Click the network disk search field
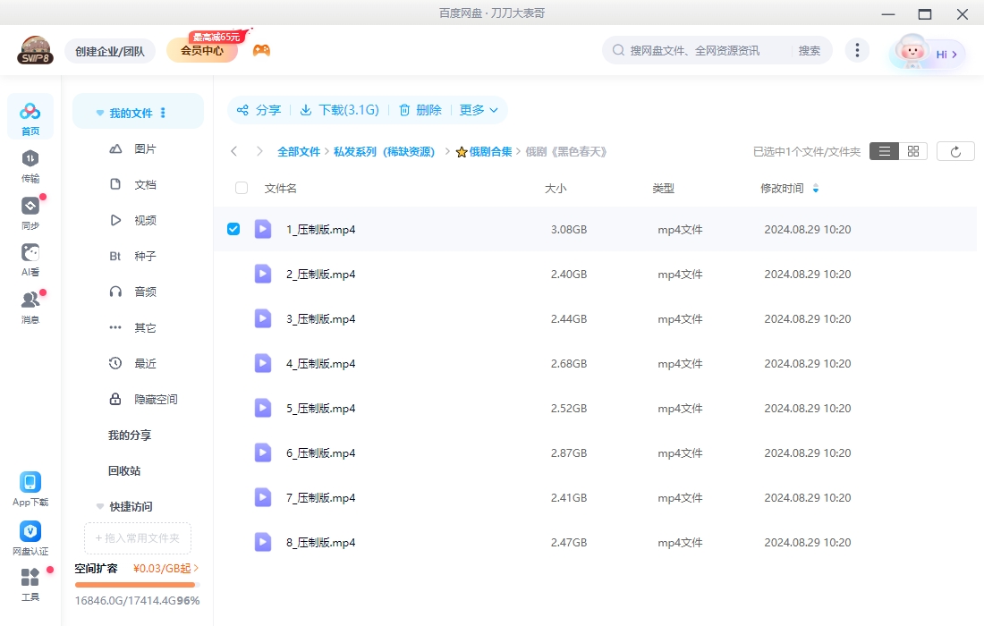 point(698,51)
